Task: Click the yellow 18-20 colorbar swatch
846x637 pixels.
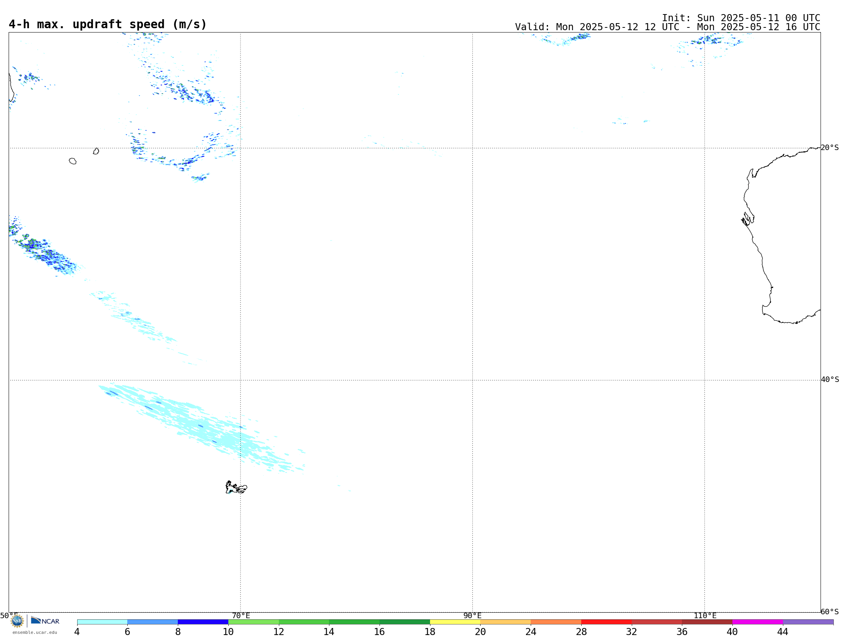Action: coord(455,622)
